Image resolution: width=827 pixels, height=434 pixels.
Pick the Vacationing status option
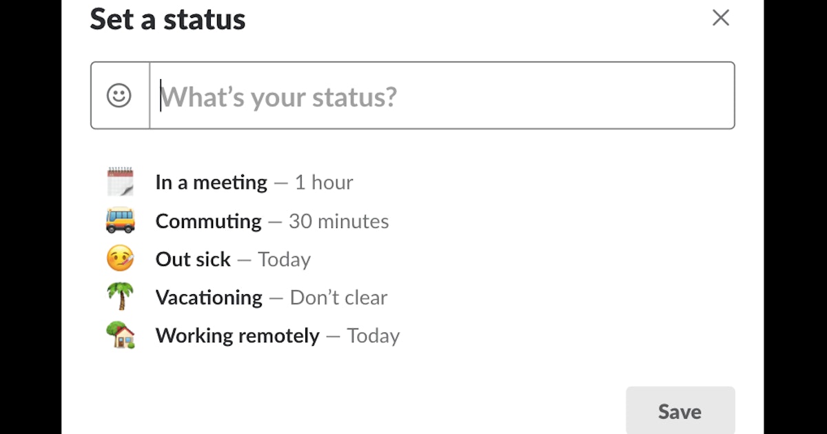coord(208,297)
